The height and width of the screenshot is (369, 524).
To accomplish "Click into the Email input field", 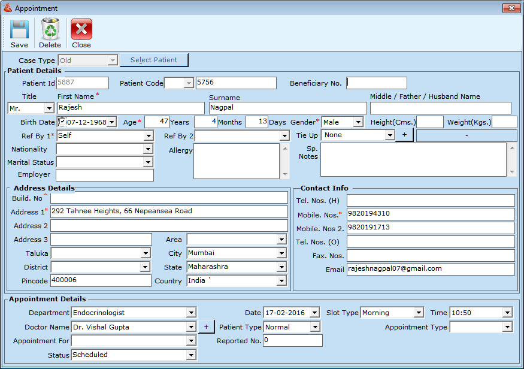I will pos(430,270).
